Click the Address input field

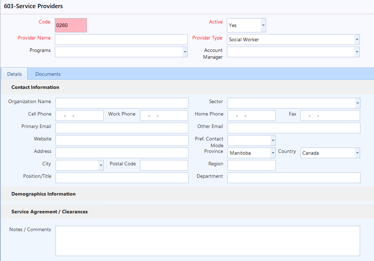[122, 153]
